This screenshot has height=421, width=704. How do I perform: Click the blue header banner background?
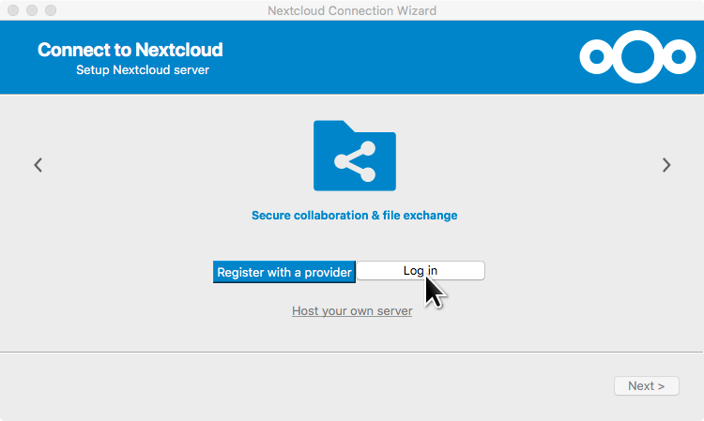[x=394, y=57]
